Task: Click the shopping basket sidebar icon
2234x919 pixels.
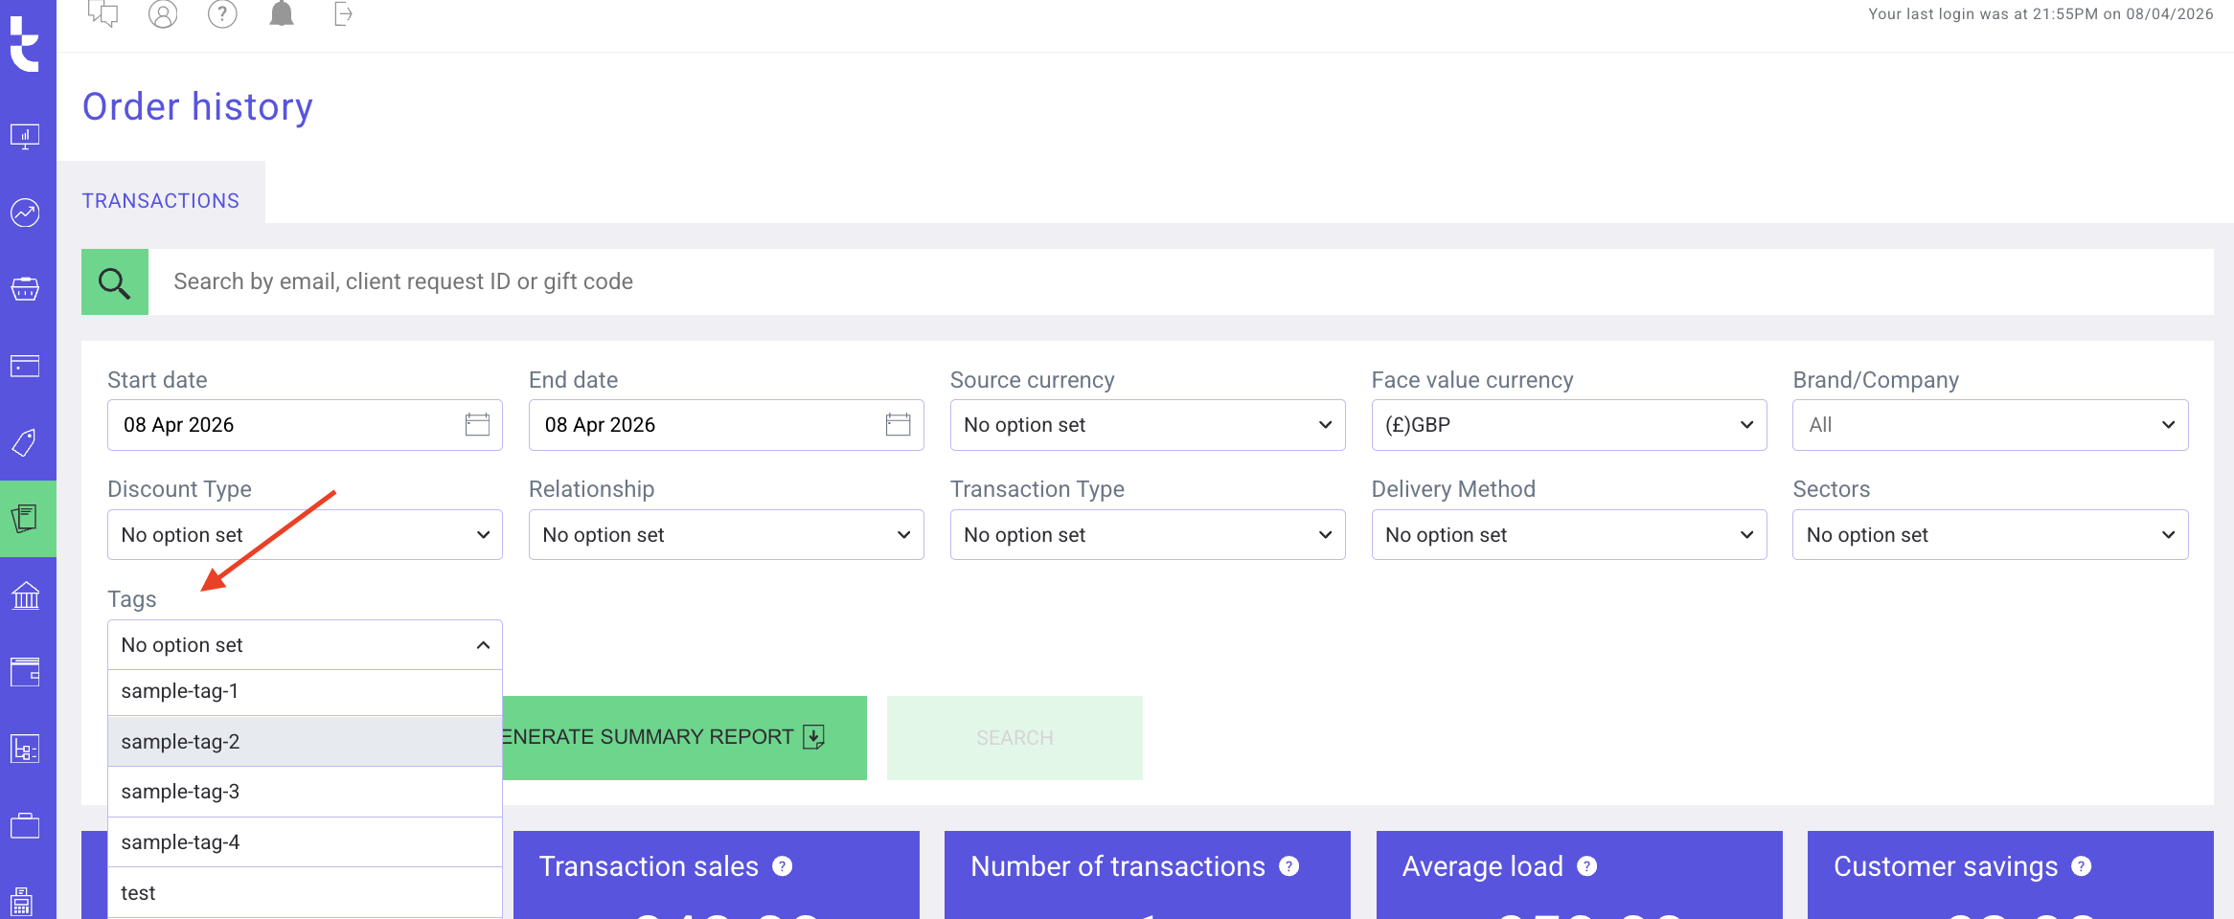Action: (x=26, y=288)
